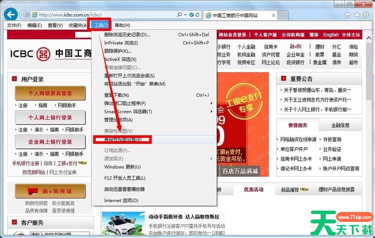Click the 个人网银贵宾登录 button
Image resolution: width=375 pixels, height=238 pixels.
pos(50,93)
